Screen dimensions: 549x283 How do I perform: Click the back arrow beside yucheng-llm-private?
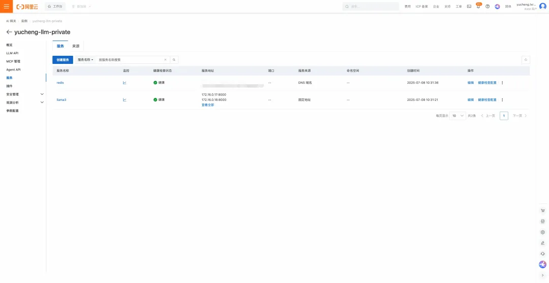point(9,32)
